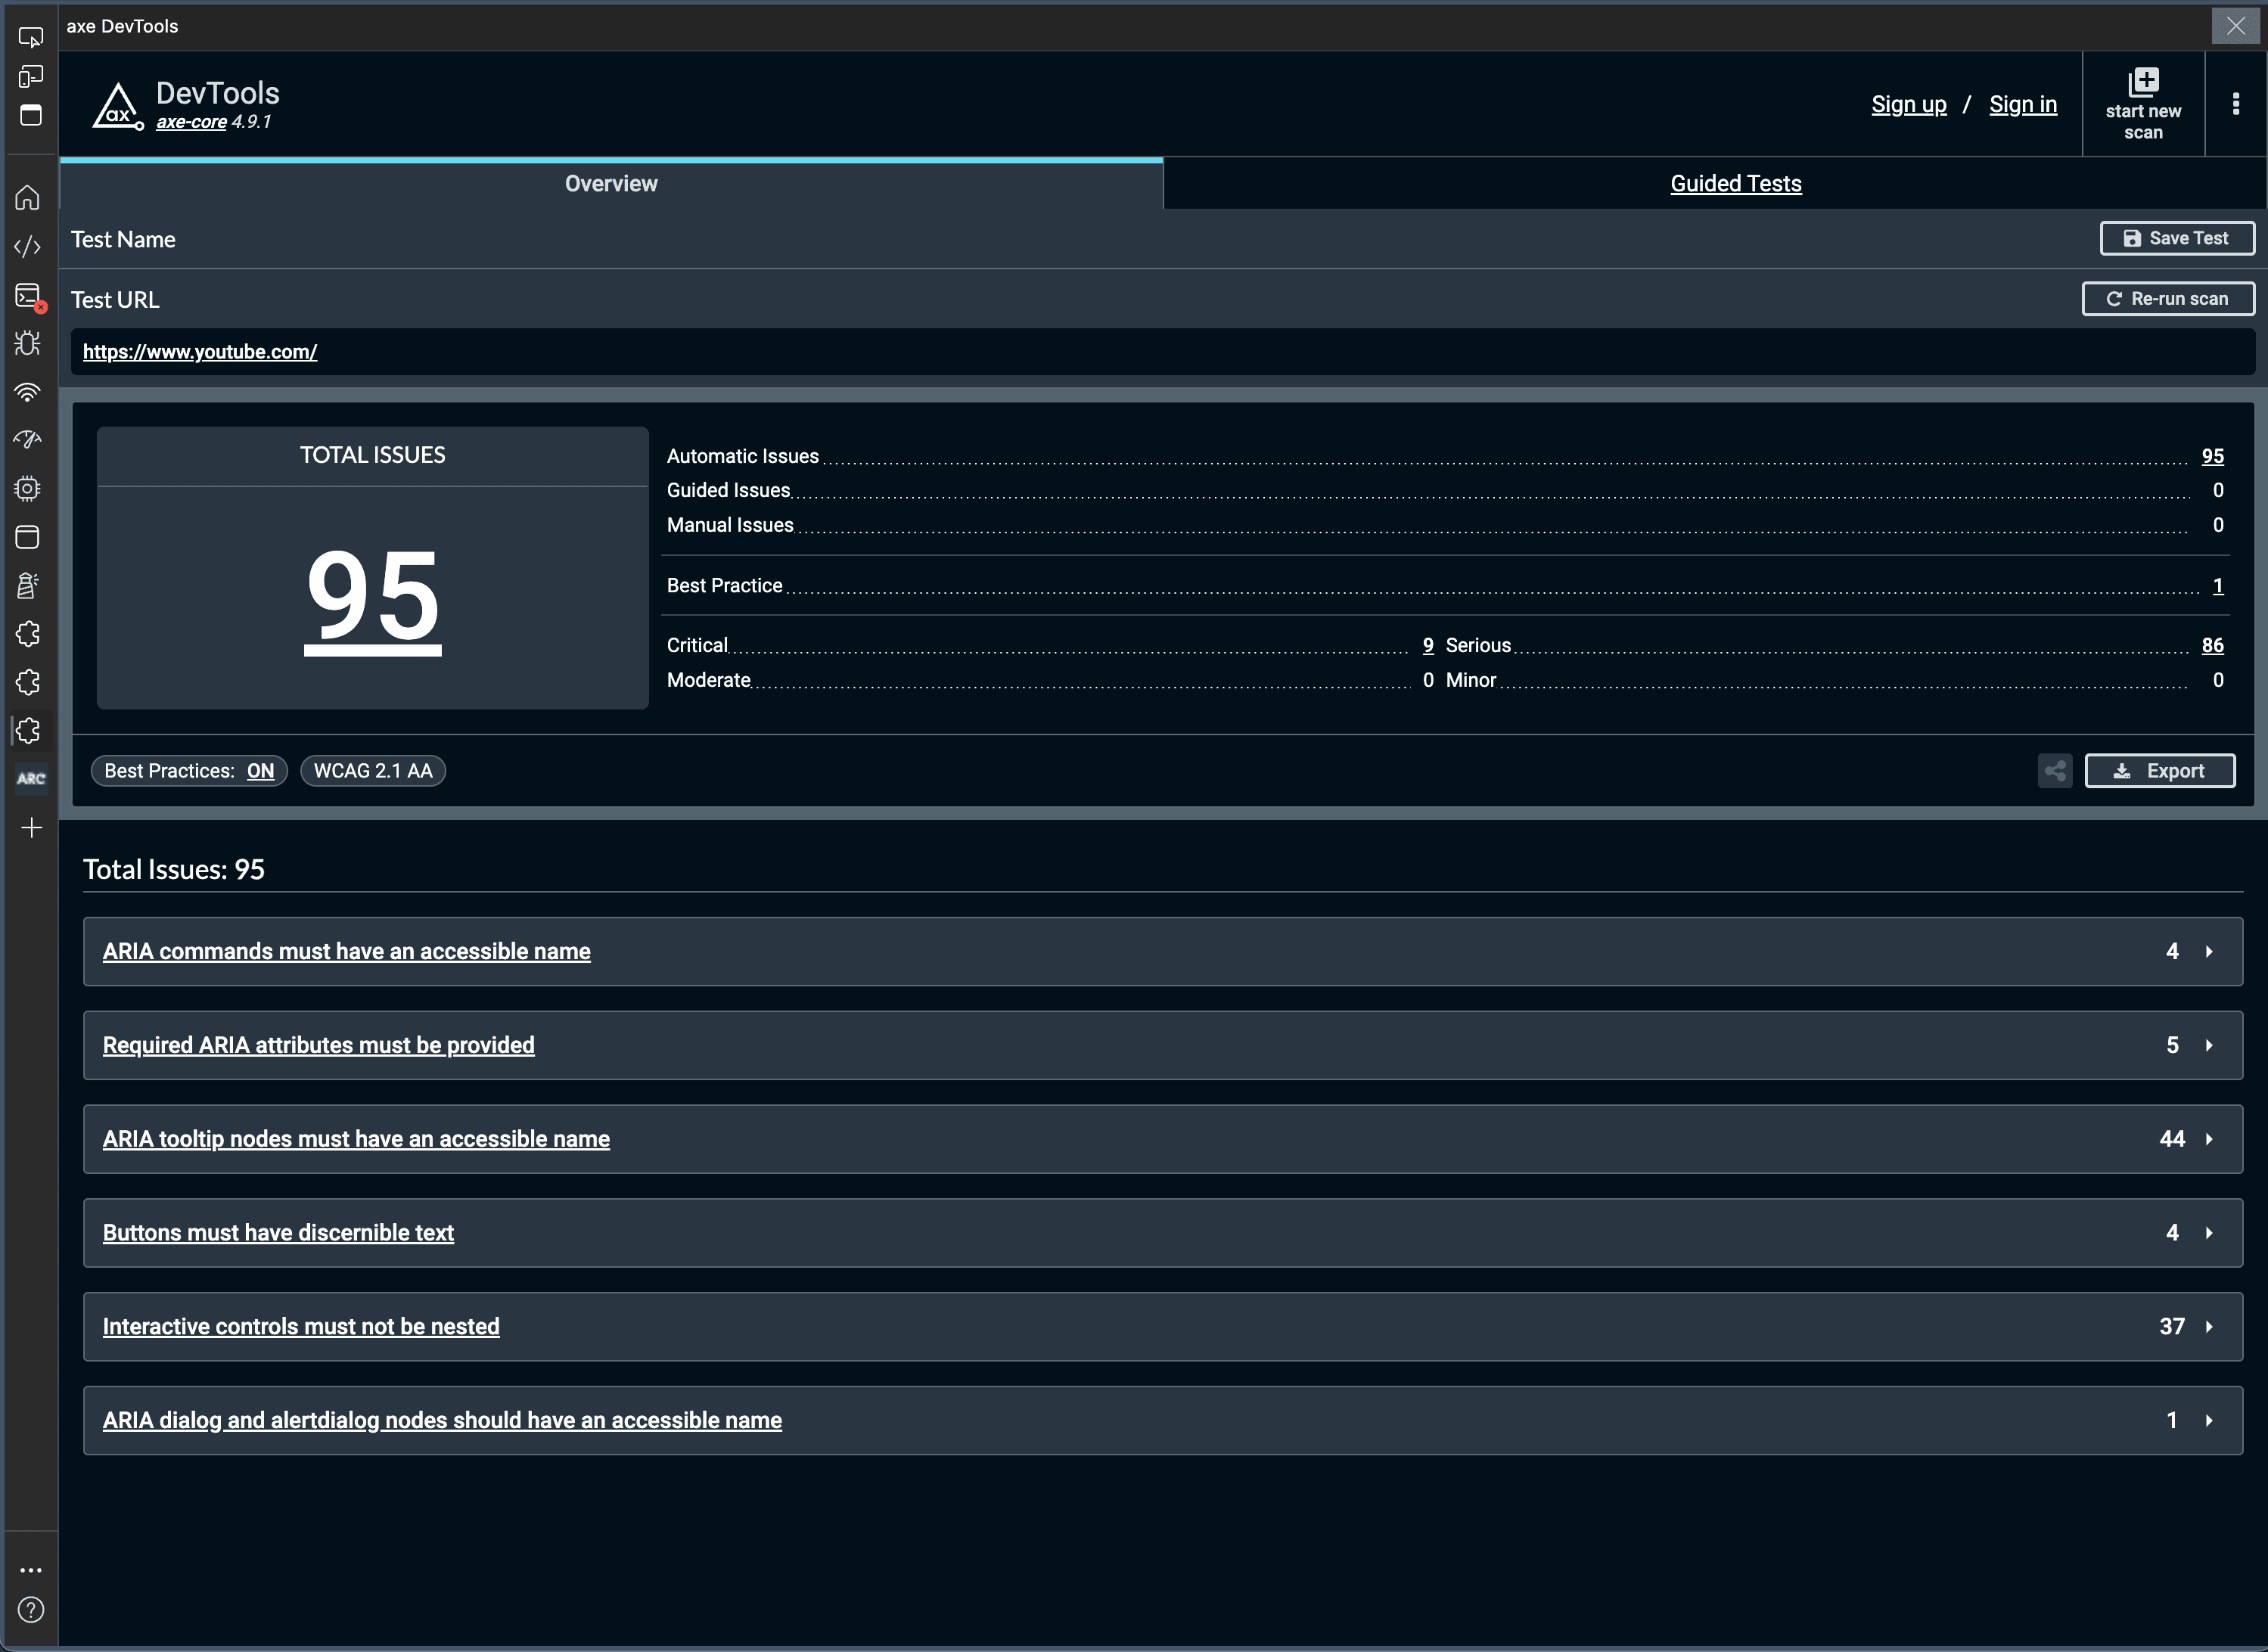
Task: Open DevTools help question-mark icon
Action: [x=31, y=1610]
